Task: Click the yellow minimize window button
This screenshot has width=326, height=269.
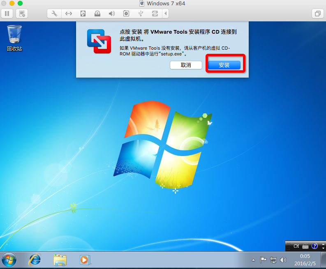Action: pos(12,3)
